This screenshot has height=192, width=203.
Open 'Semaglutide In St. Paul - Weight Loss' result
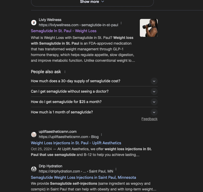tap(63, 31)
